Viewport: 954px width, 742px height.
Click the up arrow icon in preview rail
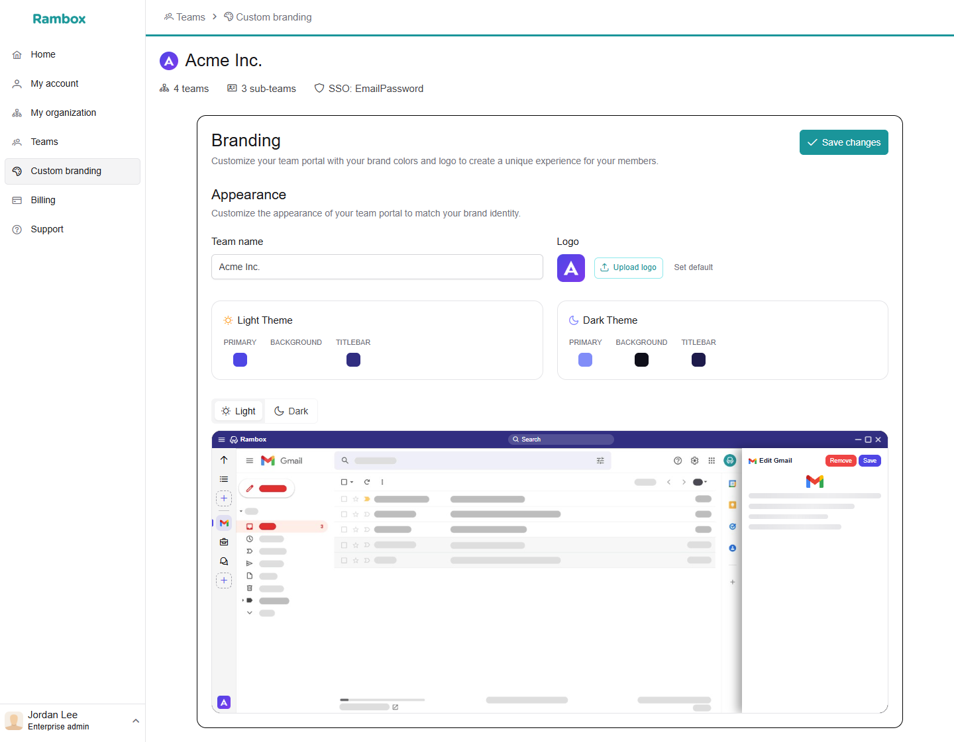[x=224, y=460]
